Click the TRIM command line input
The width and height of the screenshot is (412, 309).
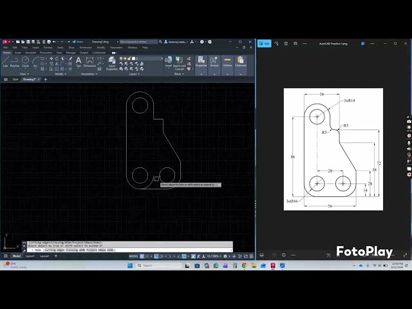[x=130, y=250]
